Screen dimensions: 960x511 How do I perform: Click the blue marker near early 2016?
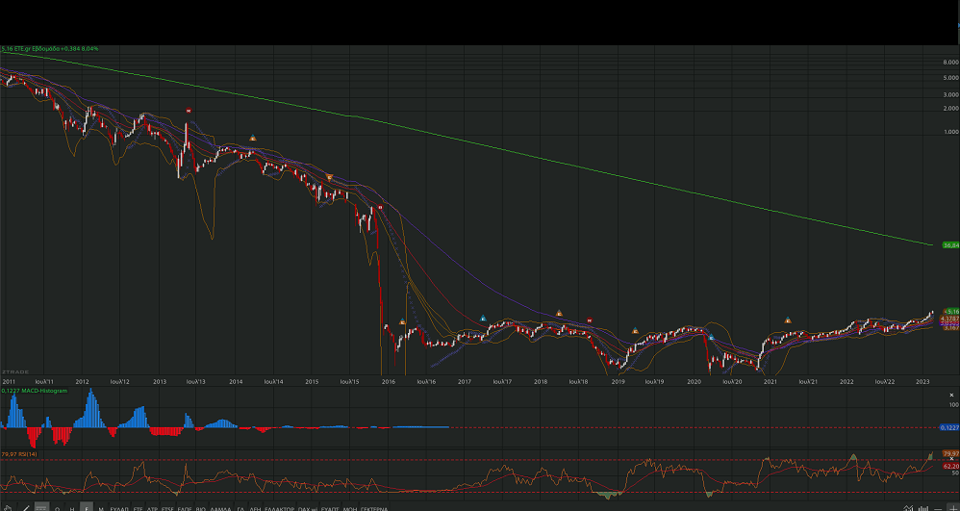click(x=401, y=321)
